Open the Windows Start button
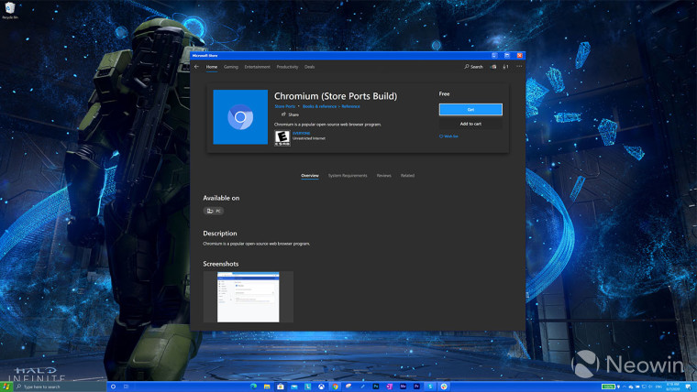This screenshot has height=392, width=697. pos(6,387)
